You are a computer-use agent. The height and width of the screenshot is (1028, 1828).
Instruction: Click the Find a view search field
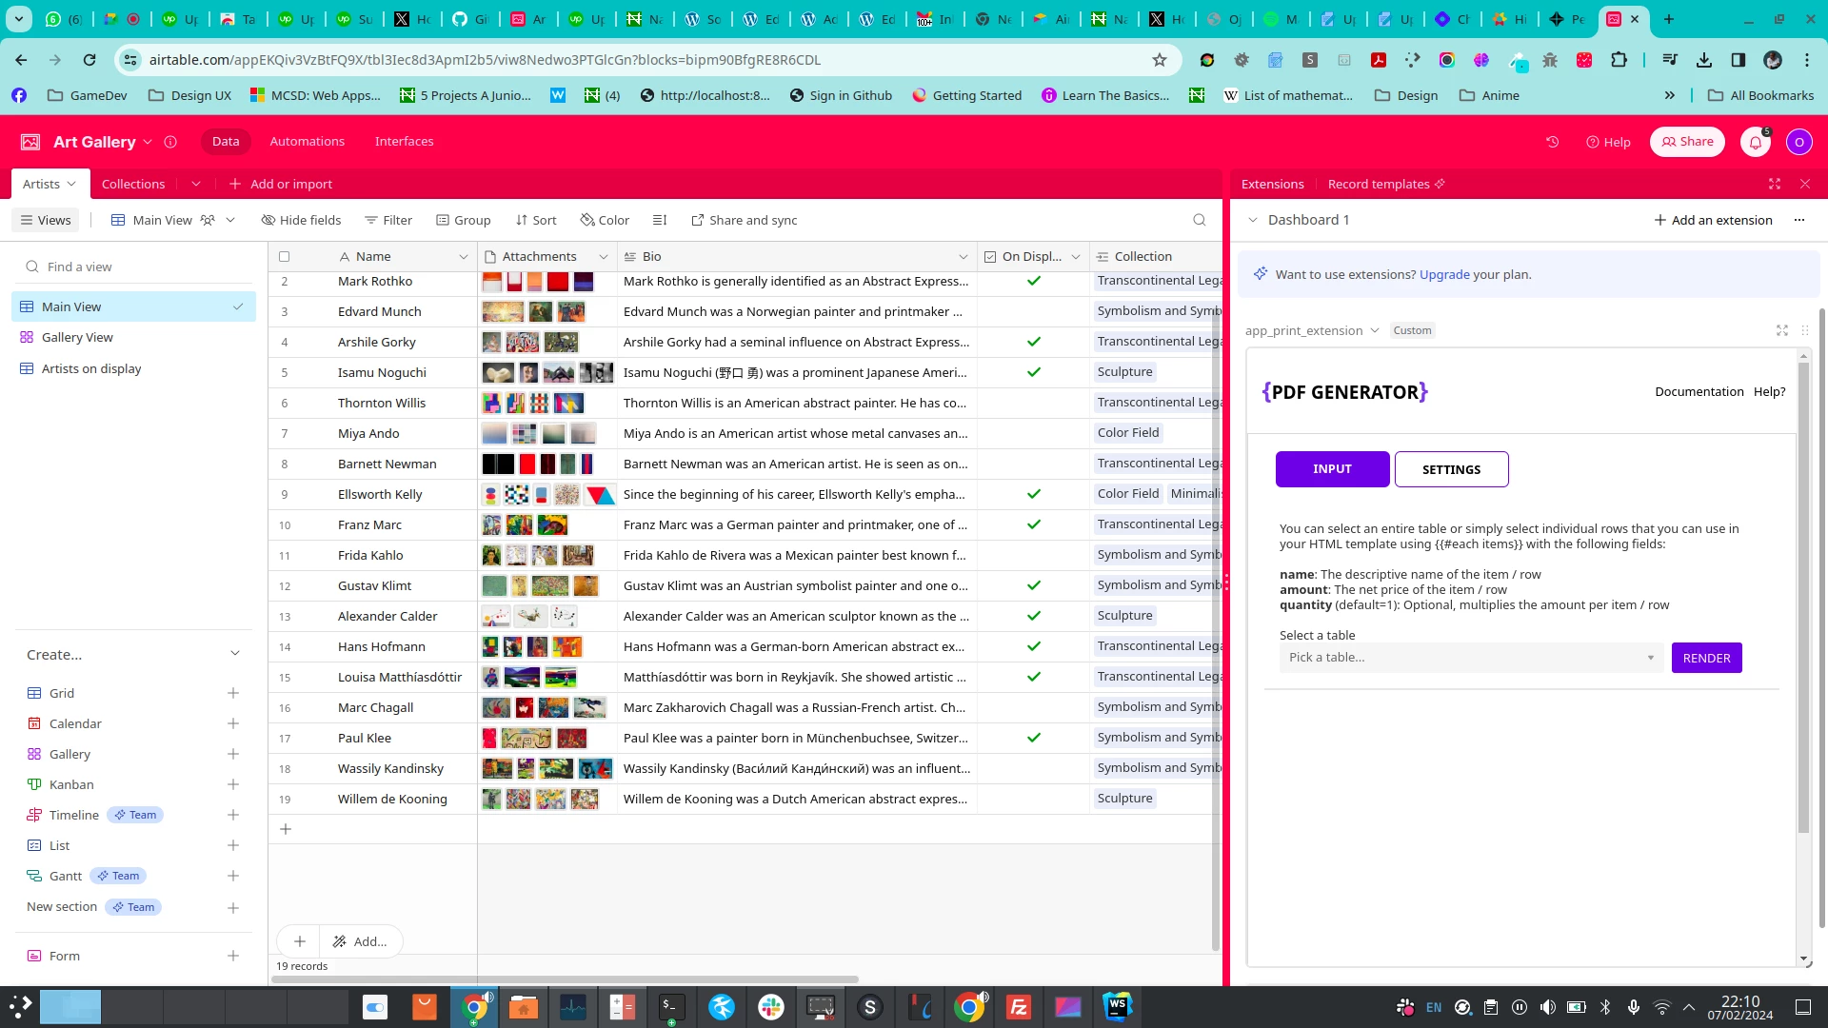(x=133, y=267)
